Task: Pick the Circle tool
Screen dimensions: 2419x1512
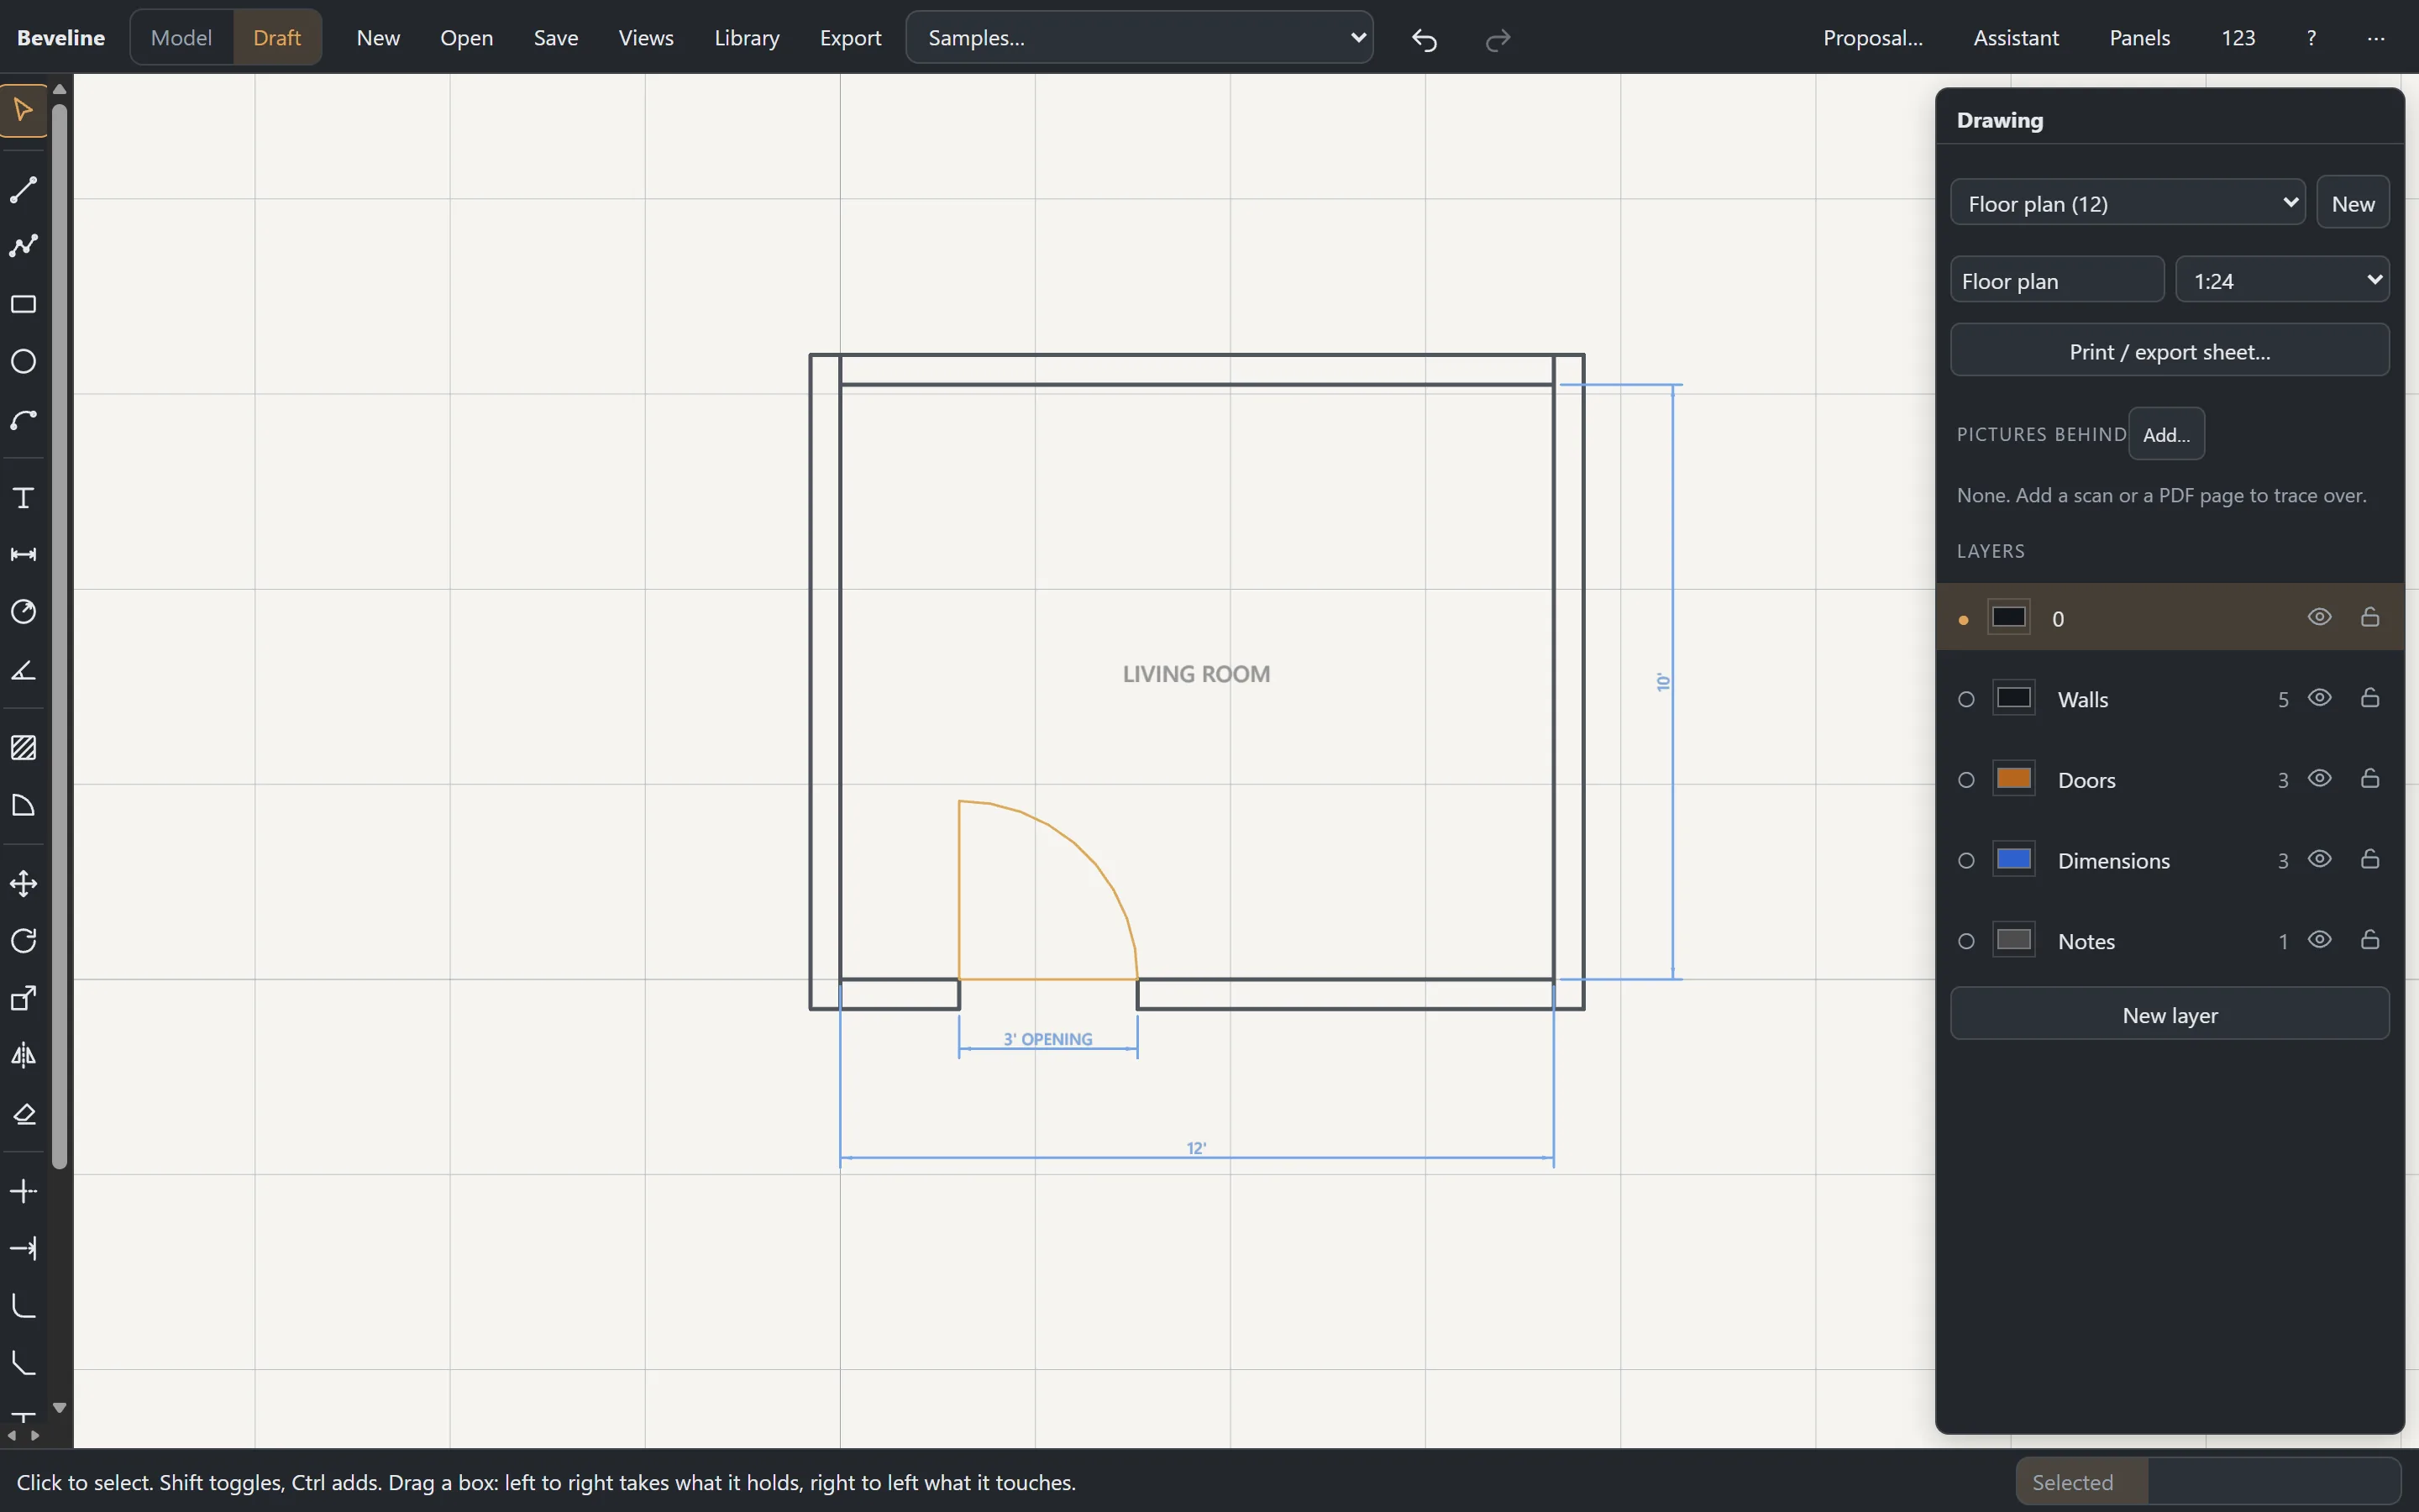Action: [x=23, y=361]
